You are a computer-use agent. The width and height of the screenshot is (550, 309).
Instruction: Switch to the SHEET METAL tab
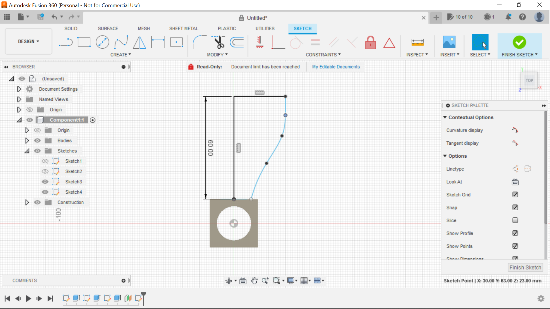tap(184, 28)
